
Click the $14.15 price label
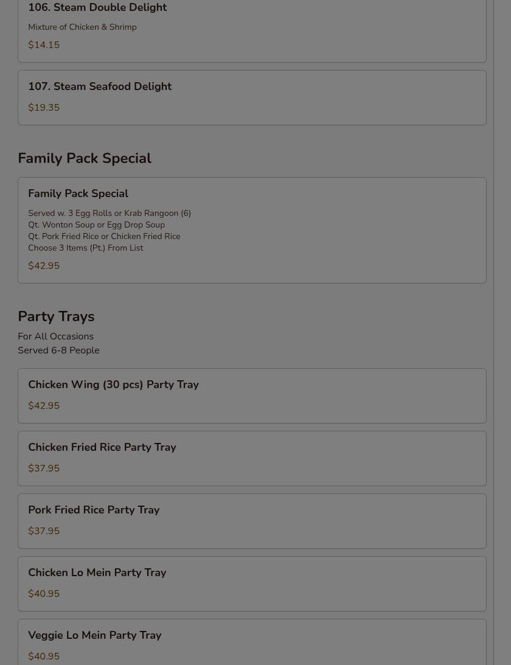pos(44,46)
